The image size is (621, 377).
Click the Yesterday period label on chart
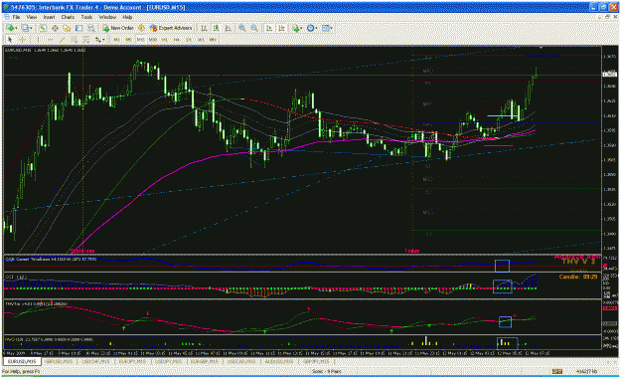point(82,251)
